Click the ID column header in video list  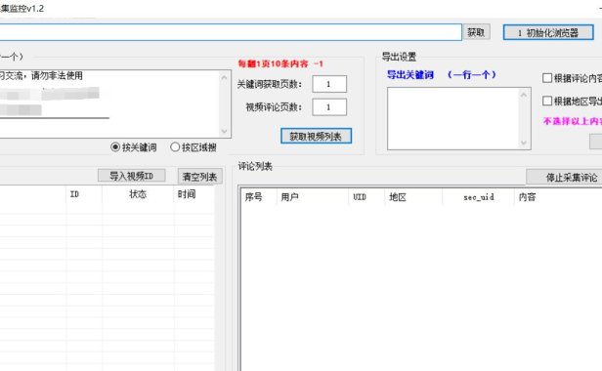(84, 194)
